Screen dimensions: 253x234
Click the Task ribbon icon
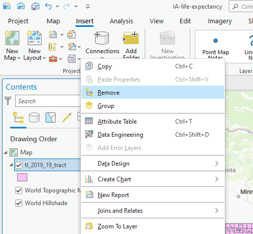72,59
